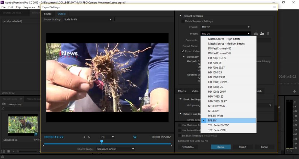This screenshot has height=159, width=299.
Task: Toggle Use Maximum Render Quality checkbox
Action: pyautogui.click(x=180, y=125)
